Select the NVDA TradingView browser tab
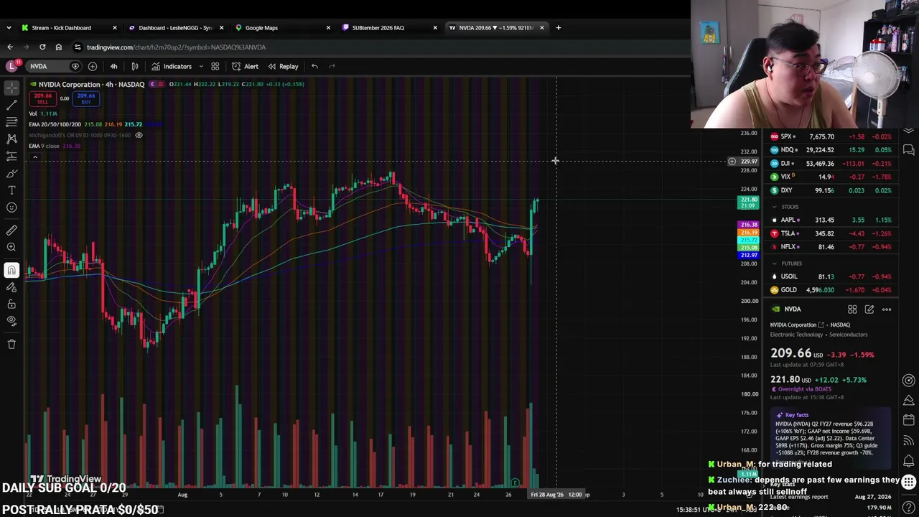919x517 pixels. [x=496, y=27]
